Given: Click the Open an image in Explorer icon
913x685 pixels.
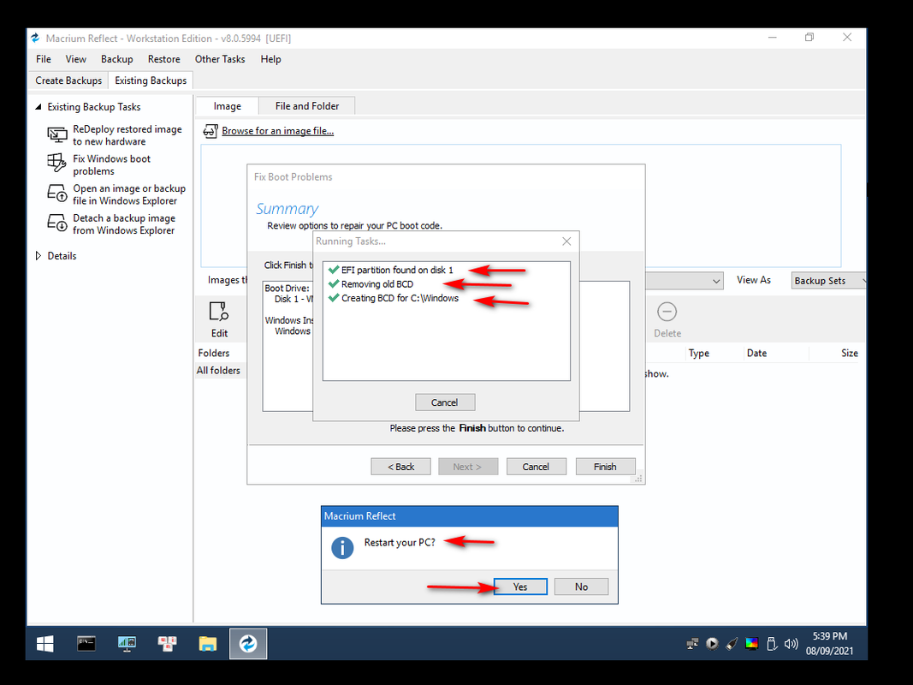Looking at the screenshot, I should (x=57, y=193).
